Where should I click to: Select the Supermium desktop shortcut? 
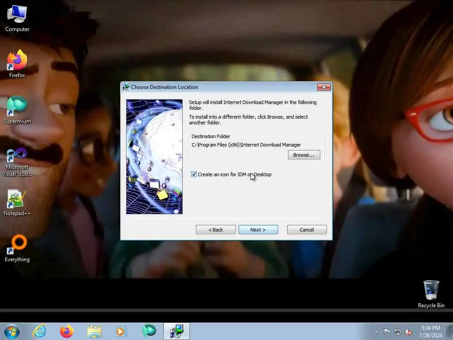click(17, 110)
